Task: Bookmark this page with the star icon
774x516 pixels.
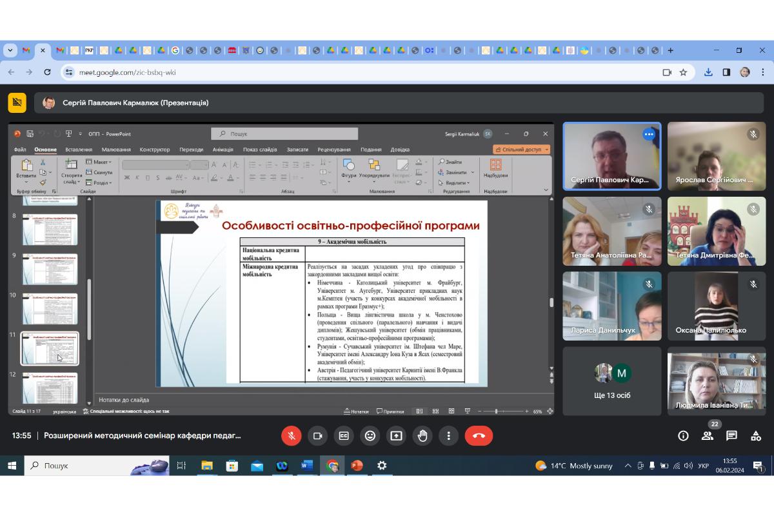Action: tap(683, 72)
